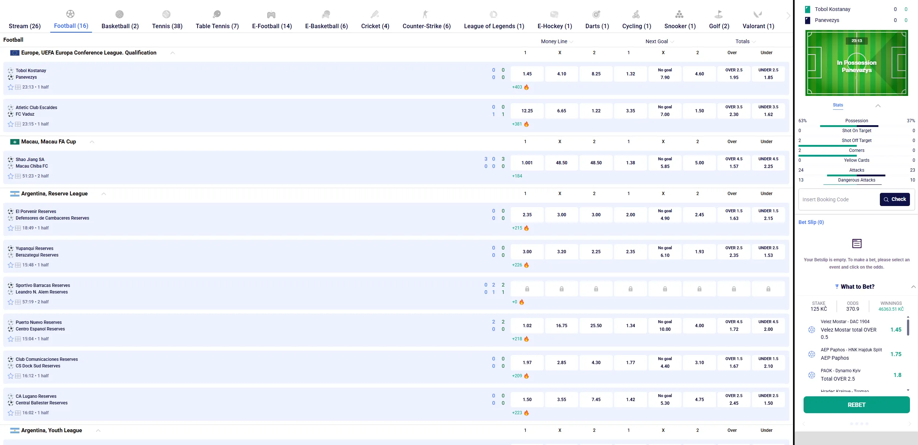Favorite El Porvenir Reserves match star
918x445 pixels.
(x=11, y=228)
